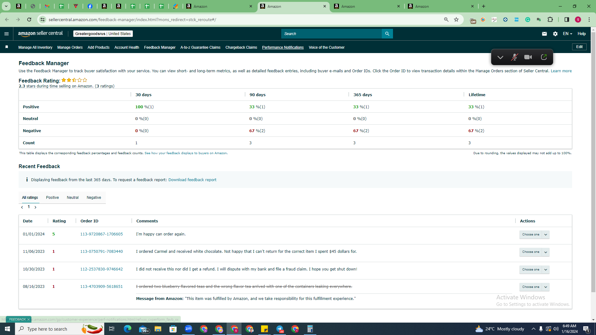Click the Learn more link

(x=561, y=71)
